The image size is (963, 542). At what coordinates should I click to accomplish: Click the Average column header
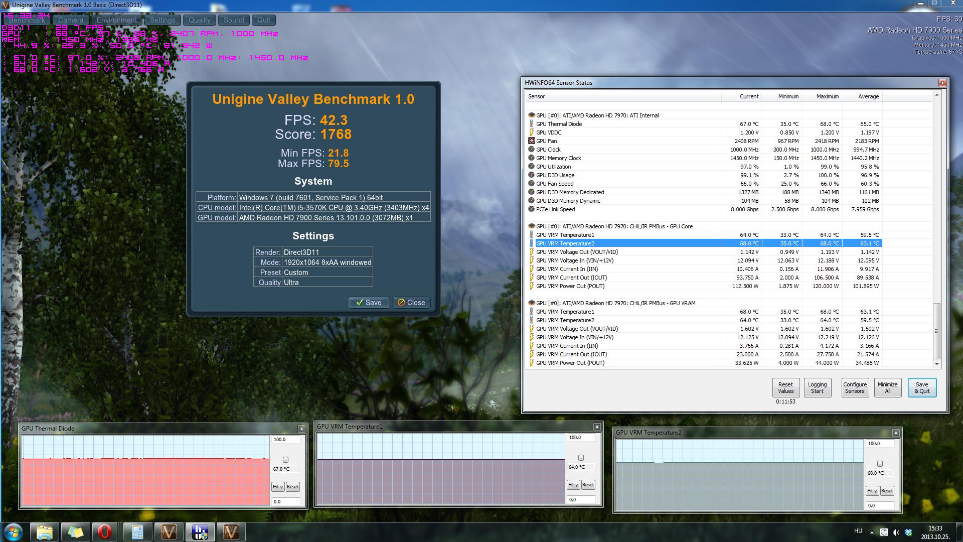862,96
